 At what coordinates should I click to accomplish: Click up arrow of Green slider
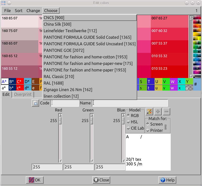pos(92,115)
